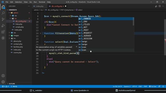This screenshot has height=93, width=166.
Task: Click the Go Live server button
Action: pyautogui.click(x=153, y=87)
